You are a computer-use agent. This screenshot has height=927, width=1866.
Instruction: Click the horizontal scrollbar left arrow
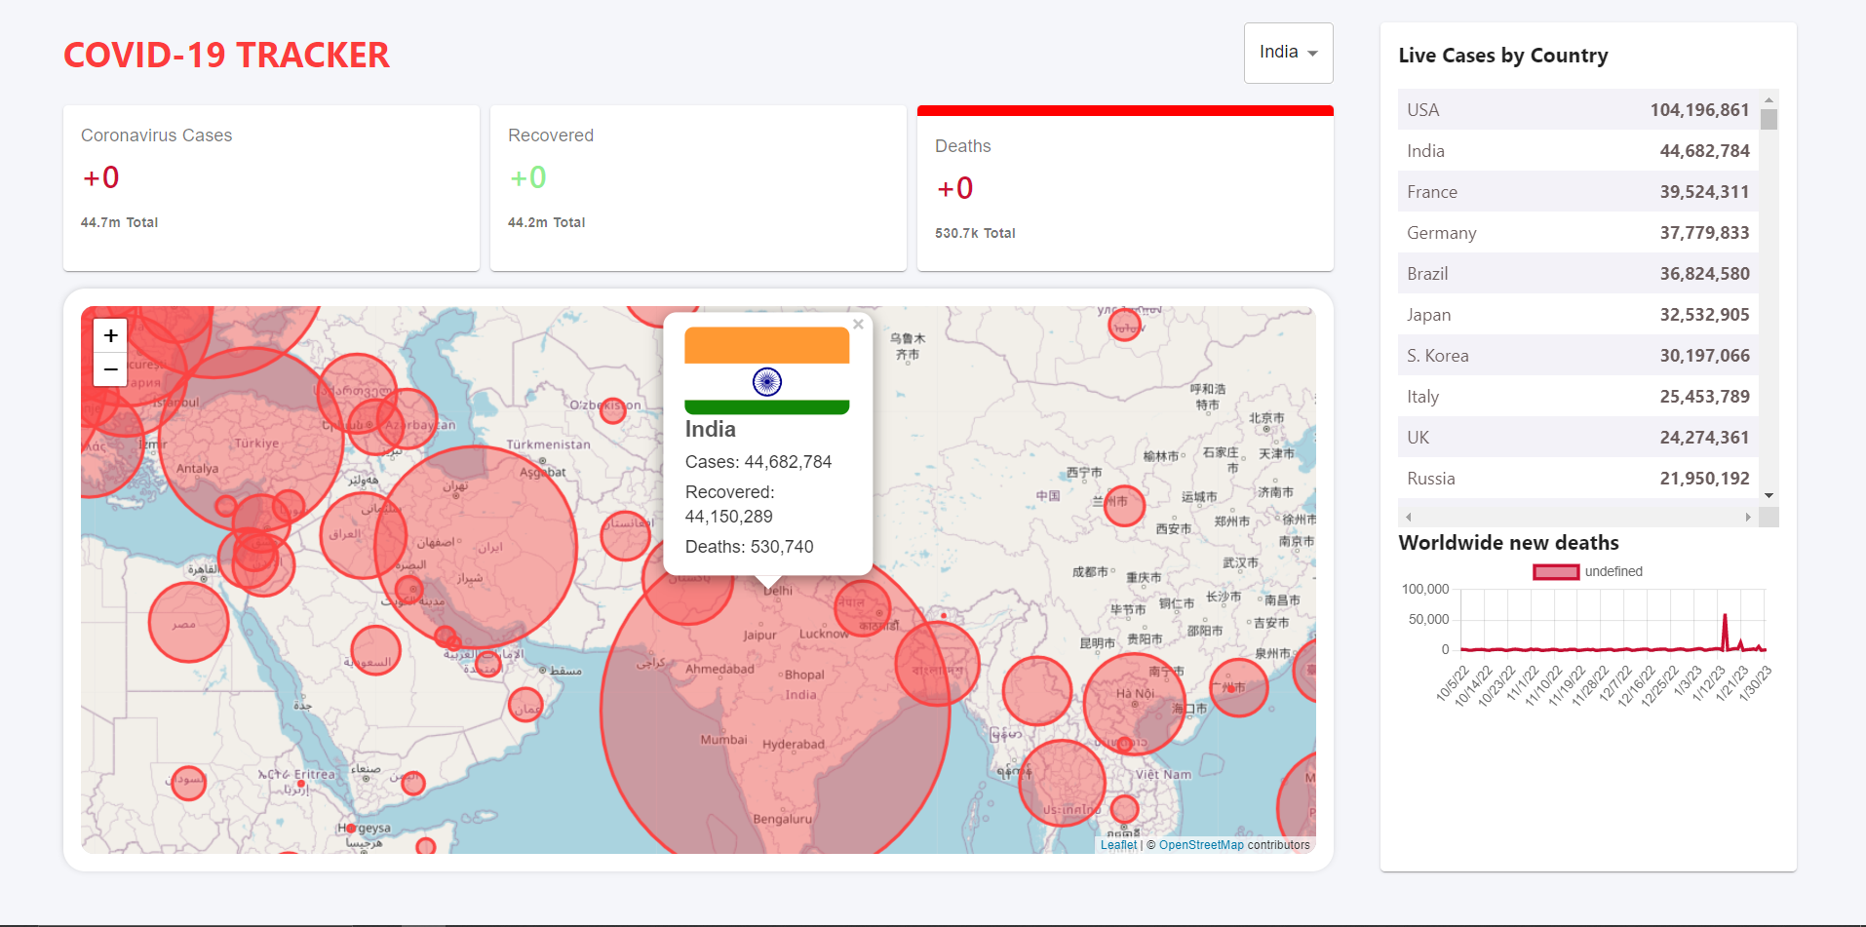(x=1408, y=517)
